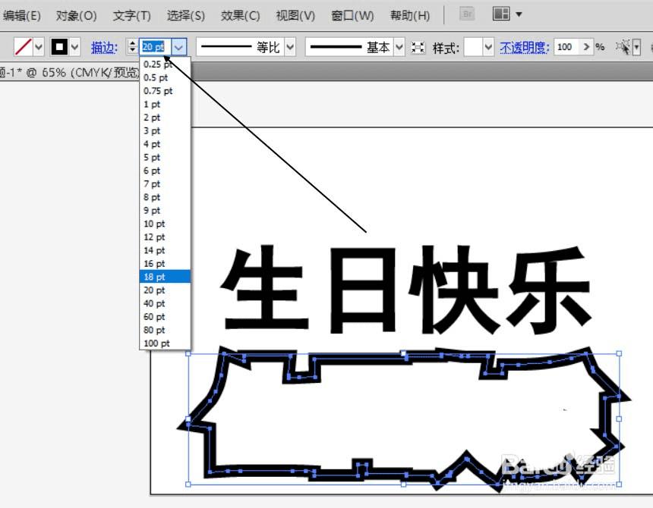Open the 帮助(H) menu
Screen dimensions: 653x508
tap(410, 16)
